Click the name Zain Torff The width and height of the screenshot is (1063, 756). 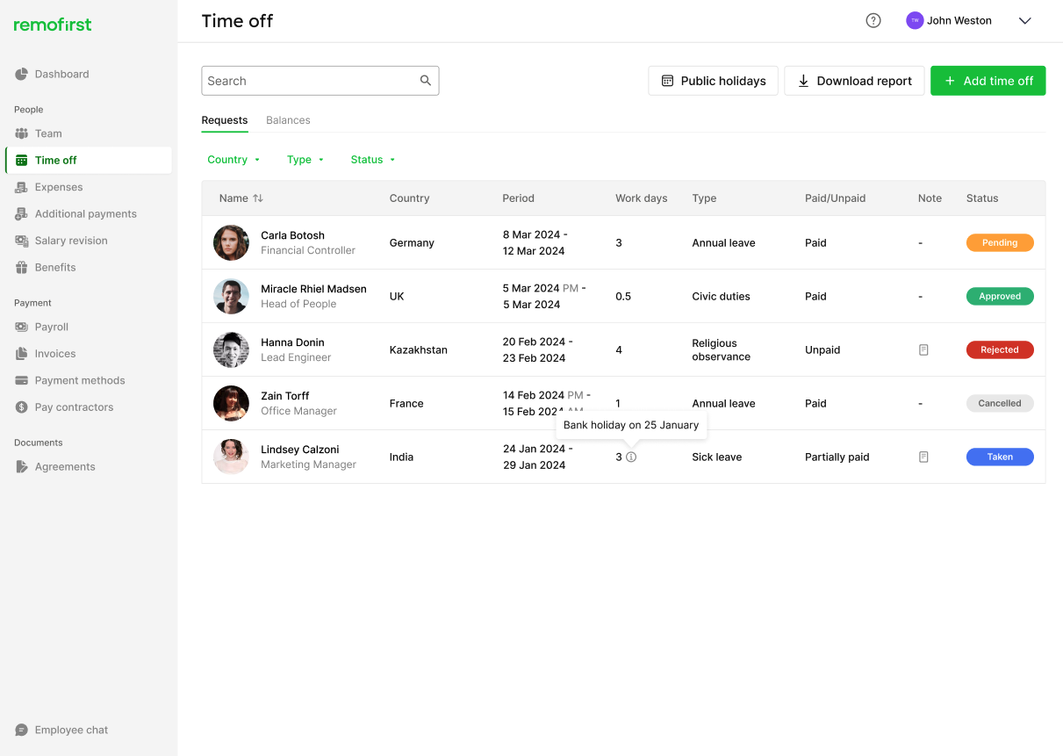click(285, 396)
